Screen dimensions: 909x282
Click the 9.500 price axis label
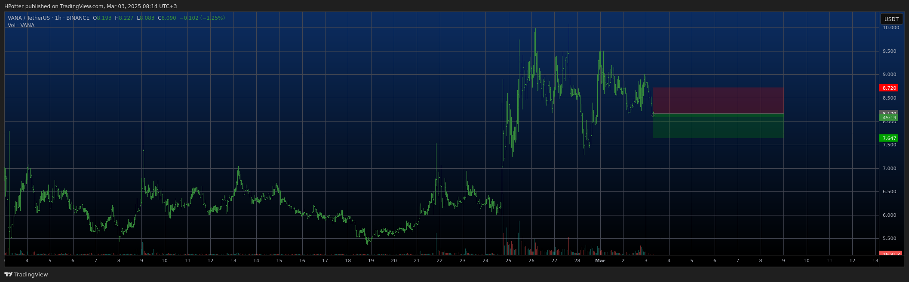click(889, 52)
